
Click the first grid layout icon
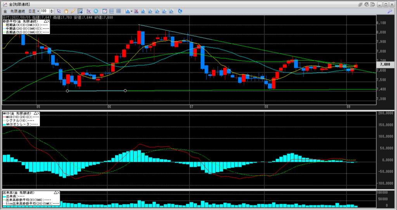tap(112, 11)
